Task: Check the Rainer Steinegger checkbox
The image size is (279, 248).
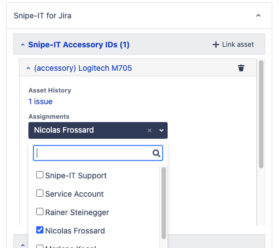Action: click(x=40, y=212)
